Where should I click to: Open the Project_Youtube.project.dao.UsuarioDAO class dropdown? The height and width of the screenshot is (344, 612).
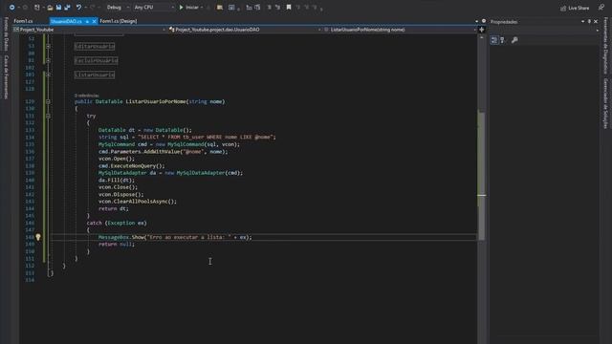245,30
